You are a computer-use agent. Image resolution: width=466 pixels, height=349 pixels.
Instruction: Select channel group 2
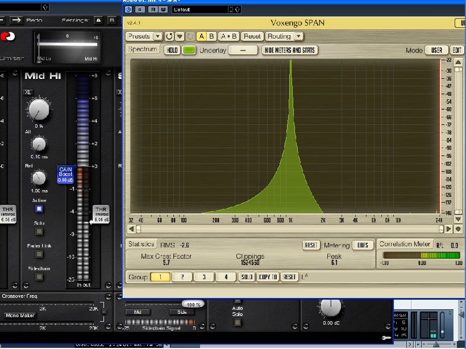[182, 277]
